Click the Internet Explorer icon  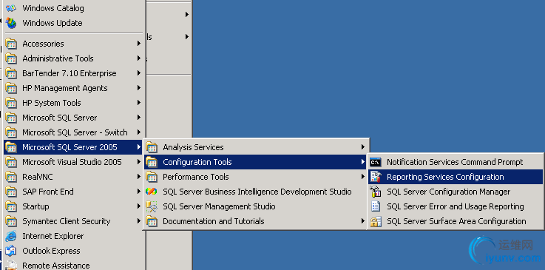(11, 236)
